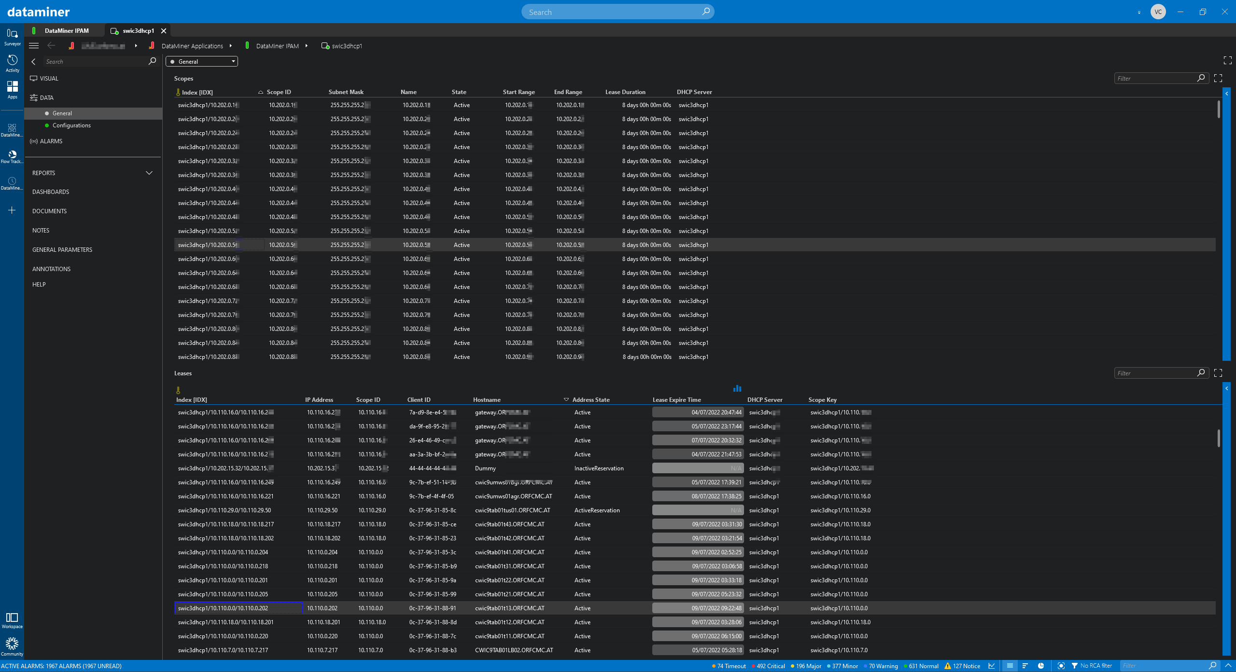Open the alarm trend graph icon in status bar

[x=992, y=666]
